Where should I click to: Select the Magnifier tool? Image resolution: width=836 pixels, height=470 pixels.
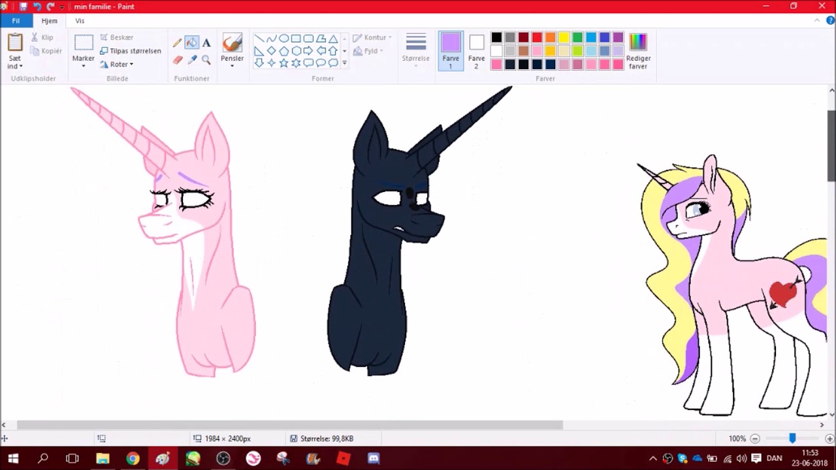(206, 60)
